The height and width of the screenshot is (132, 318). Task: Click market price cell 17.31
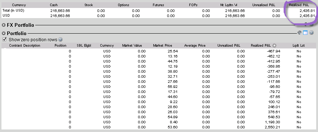[173, 91]
